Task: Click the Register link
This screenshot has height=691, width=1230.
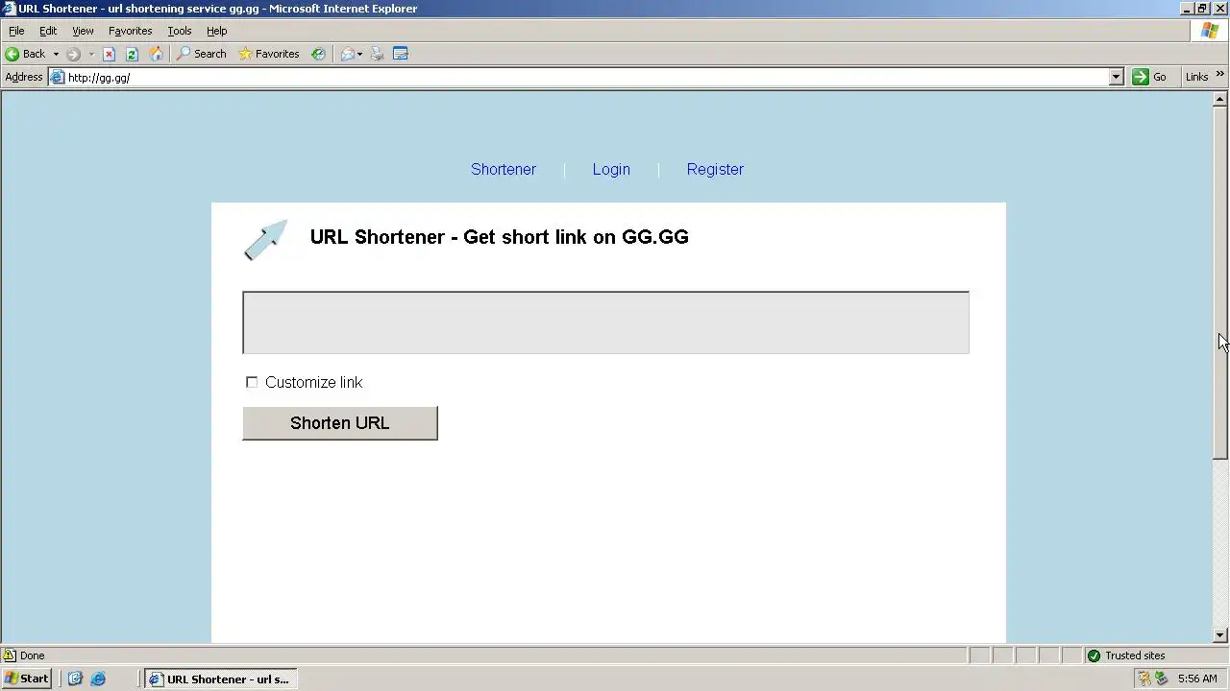Action: [x=715, y=169]
